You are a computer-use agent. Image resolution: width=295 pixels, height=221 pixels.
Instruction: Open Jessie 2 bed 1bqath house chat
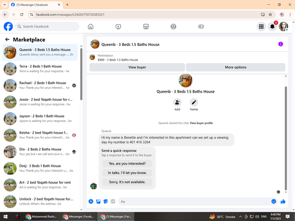(40, 102)
